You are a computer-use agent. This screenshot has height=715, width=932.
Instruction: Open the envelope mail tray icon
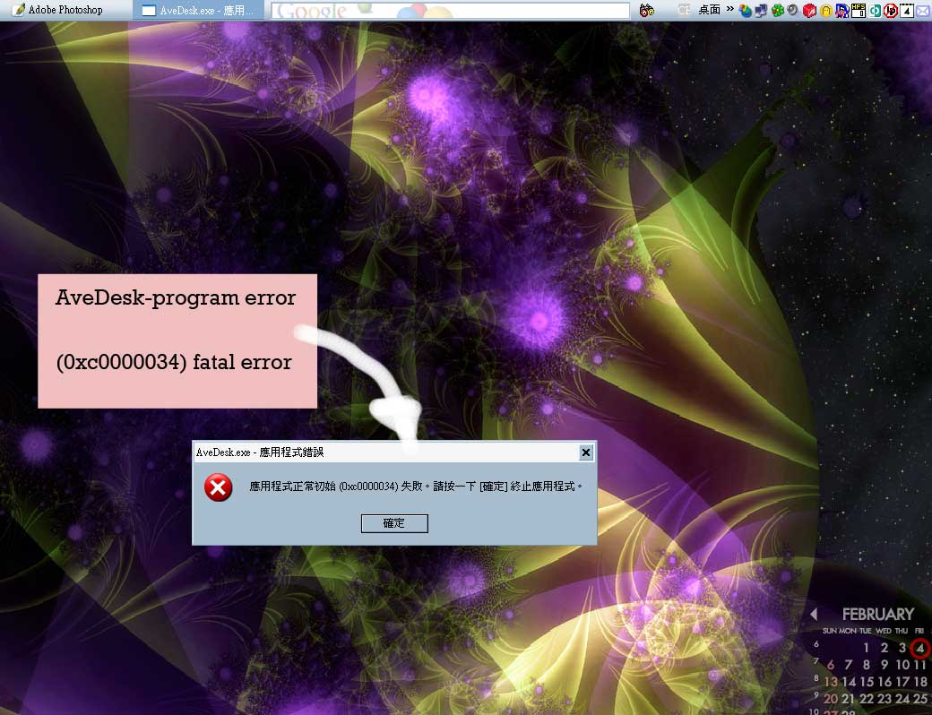point(923,11)
